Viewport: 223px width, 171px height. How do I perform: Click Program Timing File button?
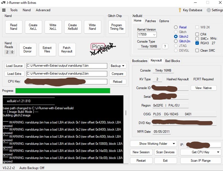point(117,27)
